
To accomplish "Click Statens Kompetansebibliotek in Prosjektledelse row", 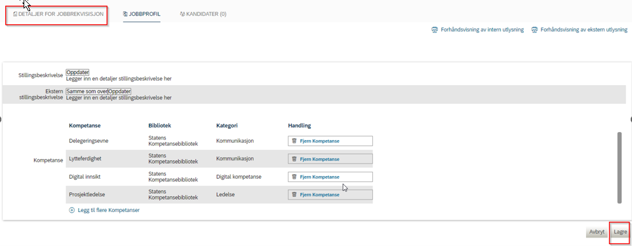I will pos(173,194).
